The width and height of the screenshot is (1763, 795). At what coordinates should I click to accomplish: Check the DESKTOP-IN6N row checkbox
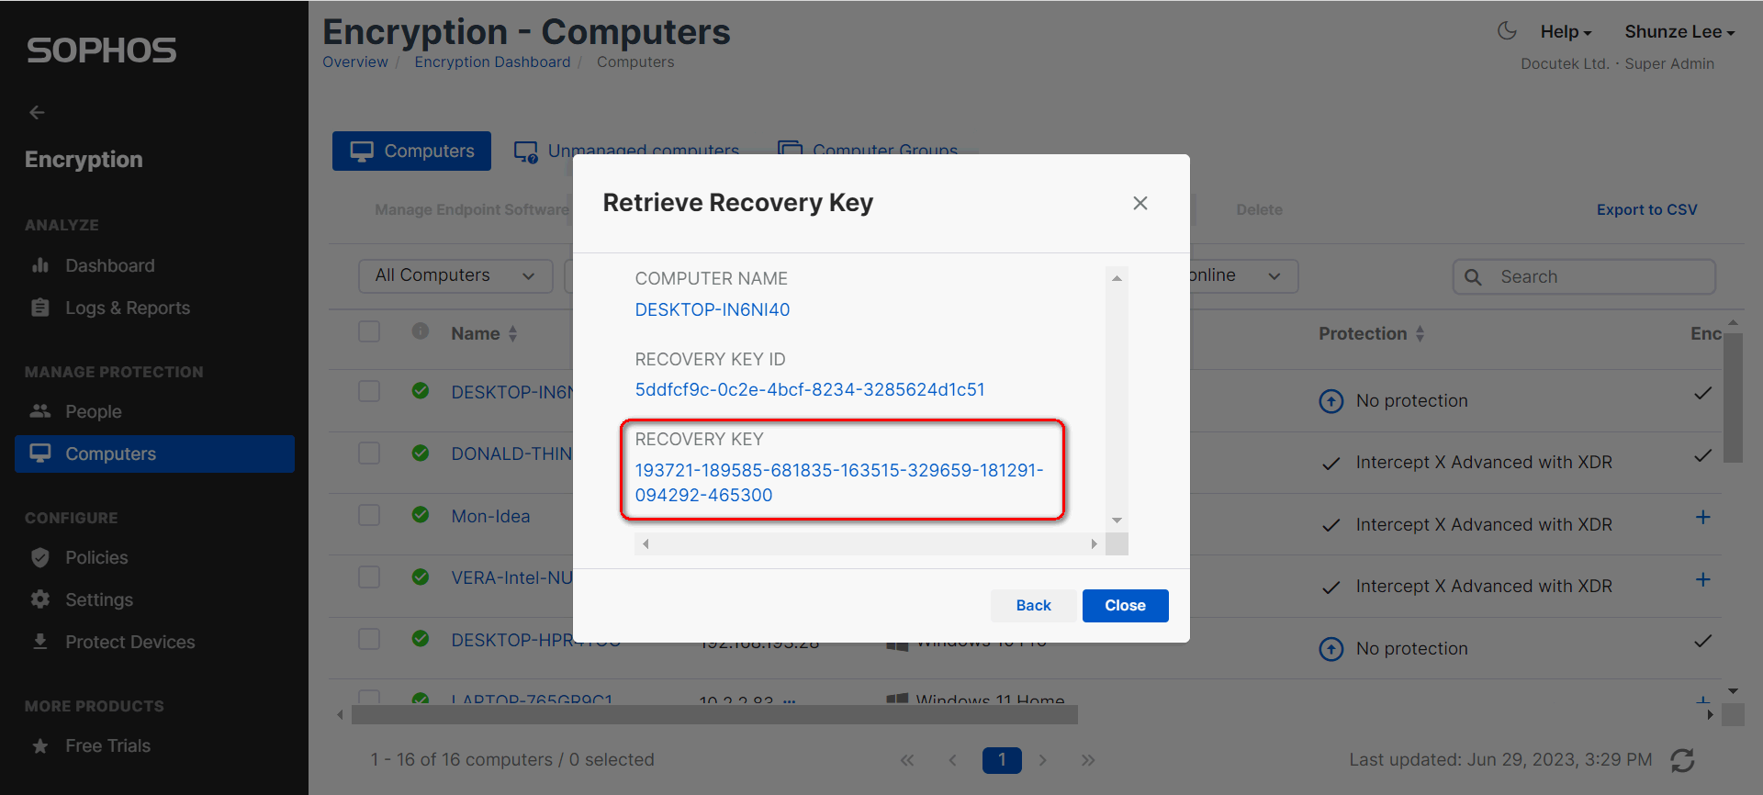[369, 391]
